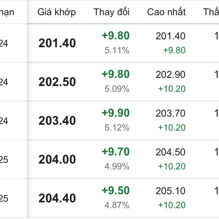Sort by the Cao nhất column header

point(166,12)
